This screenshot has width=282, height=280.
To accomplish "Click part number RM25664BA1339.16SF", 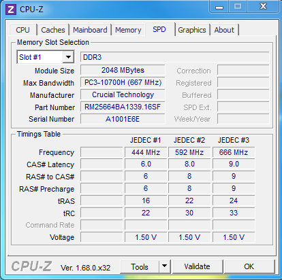I will coord(123,107).
